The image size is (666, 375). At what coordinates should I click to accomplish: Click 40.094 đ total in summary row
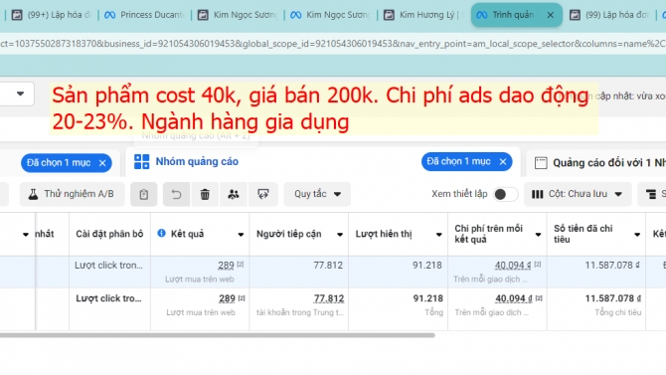click(514, 298)
